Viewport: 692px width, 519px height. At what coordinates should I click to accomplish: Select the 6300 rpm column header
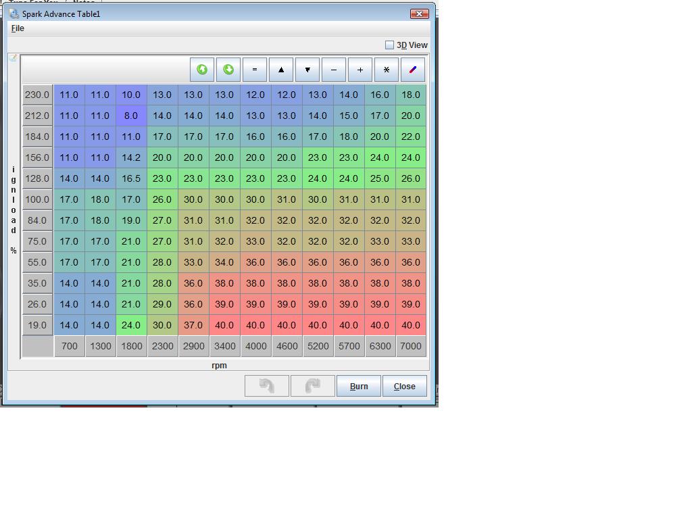(x=380, y=347)
